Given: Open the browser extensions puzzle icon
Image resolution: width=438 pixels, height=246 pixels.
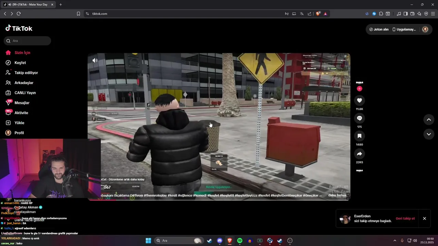Looking at the screenshot, I should [381, 14].
